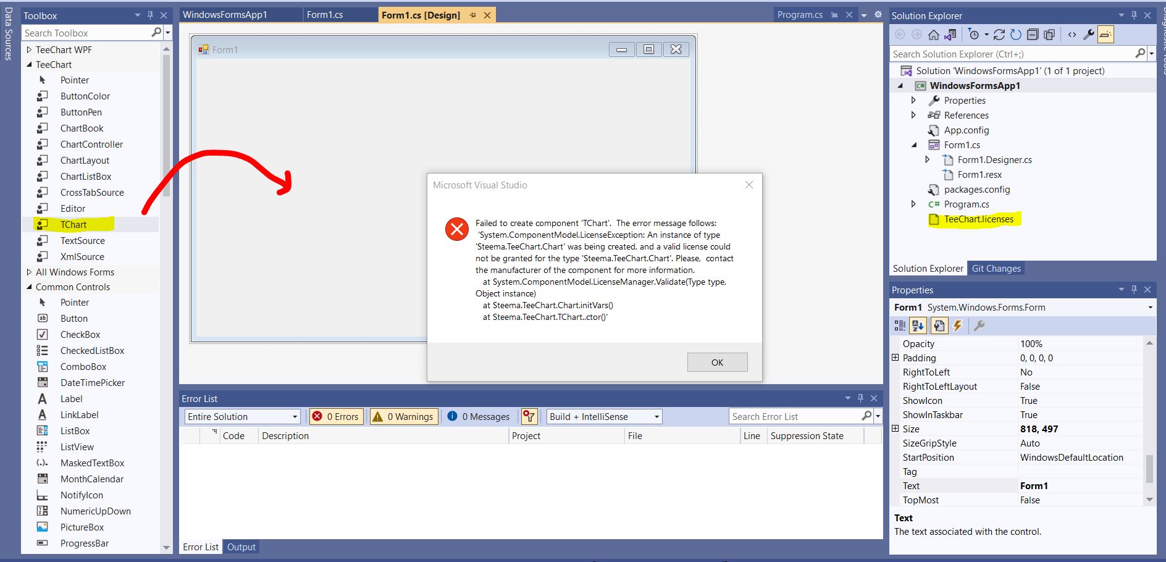
Task: Refresh Solution Explorer with blue circular arrow
Action: click(x=1016, y=35)
